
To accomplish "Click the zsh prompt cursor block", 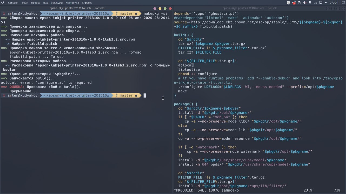I will [145, 95].
